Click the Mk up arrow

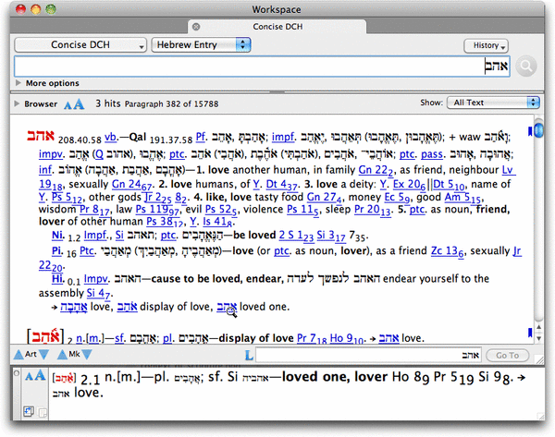click(x=62, y=355)
